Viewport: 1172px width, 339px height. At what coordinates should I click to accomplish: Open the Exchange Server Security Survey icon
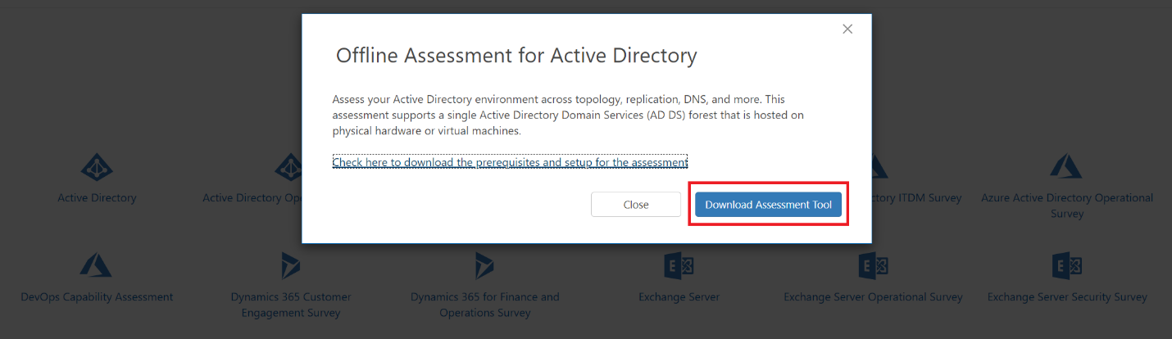(1067, 265)
